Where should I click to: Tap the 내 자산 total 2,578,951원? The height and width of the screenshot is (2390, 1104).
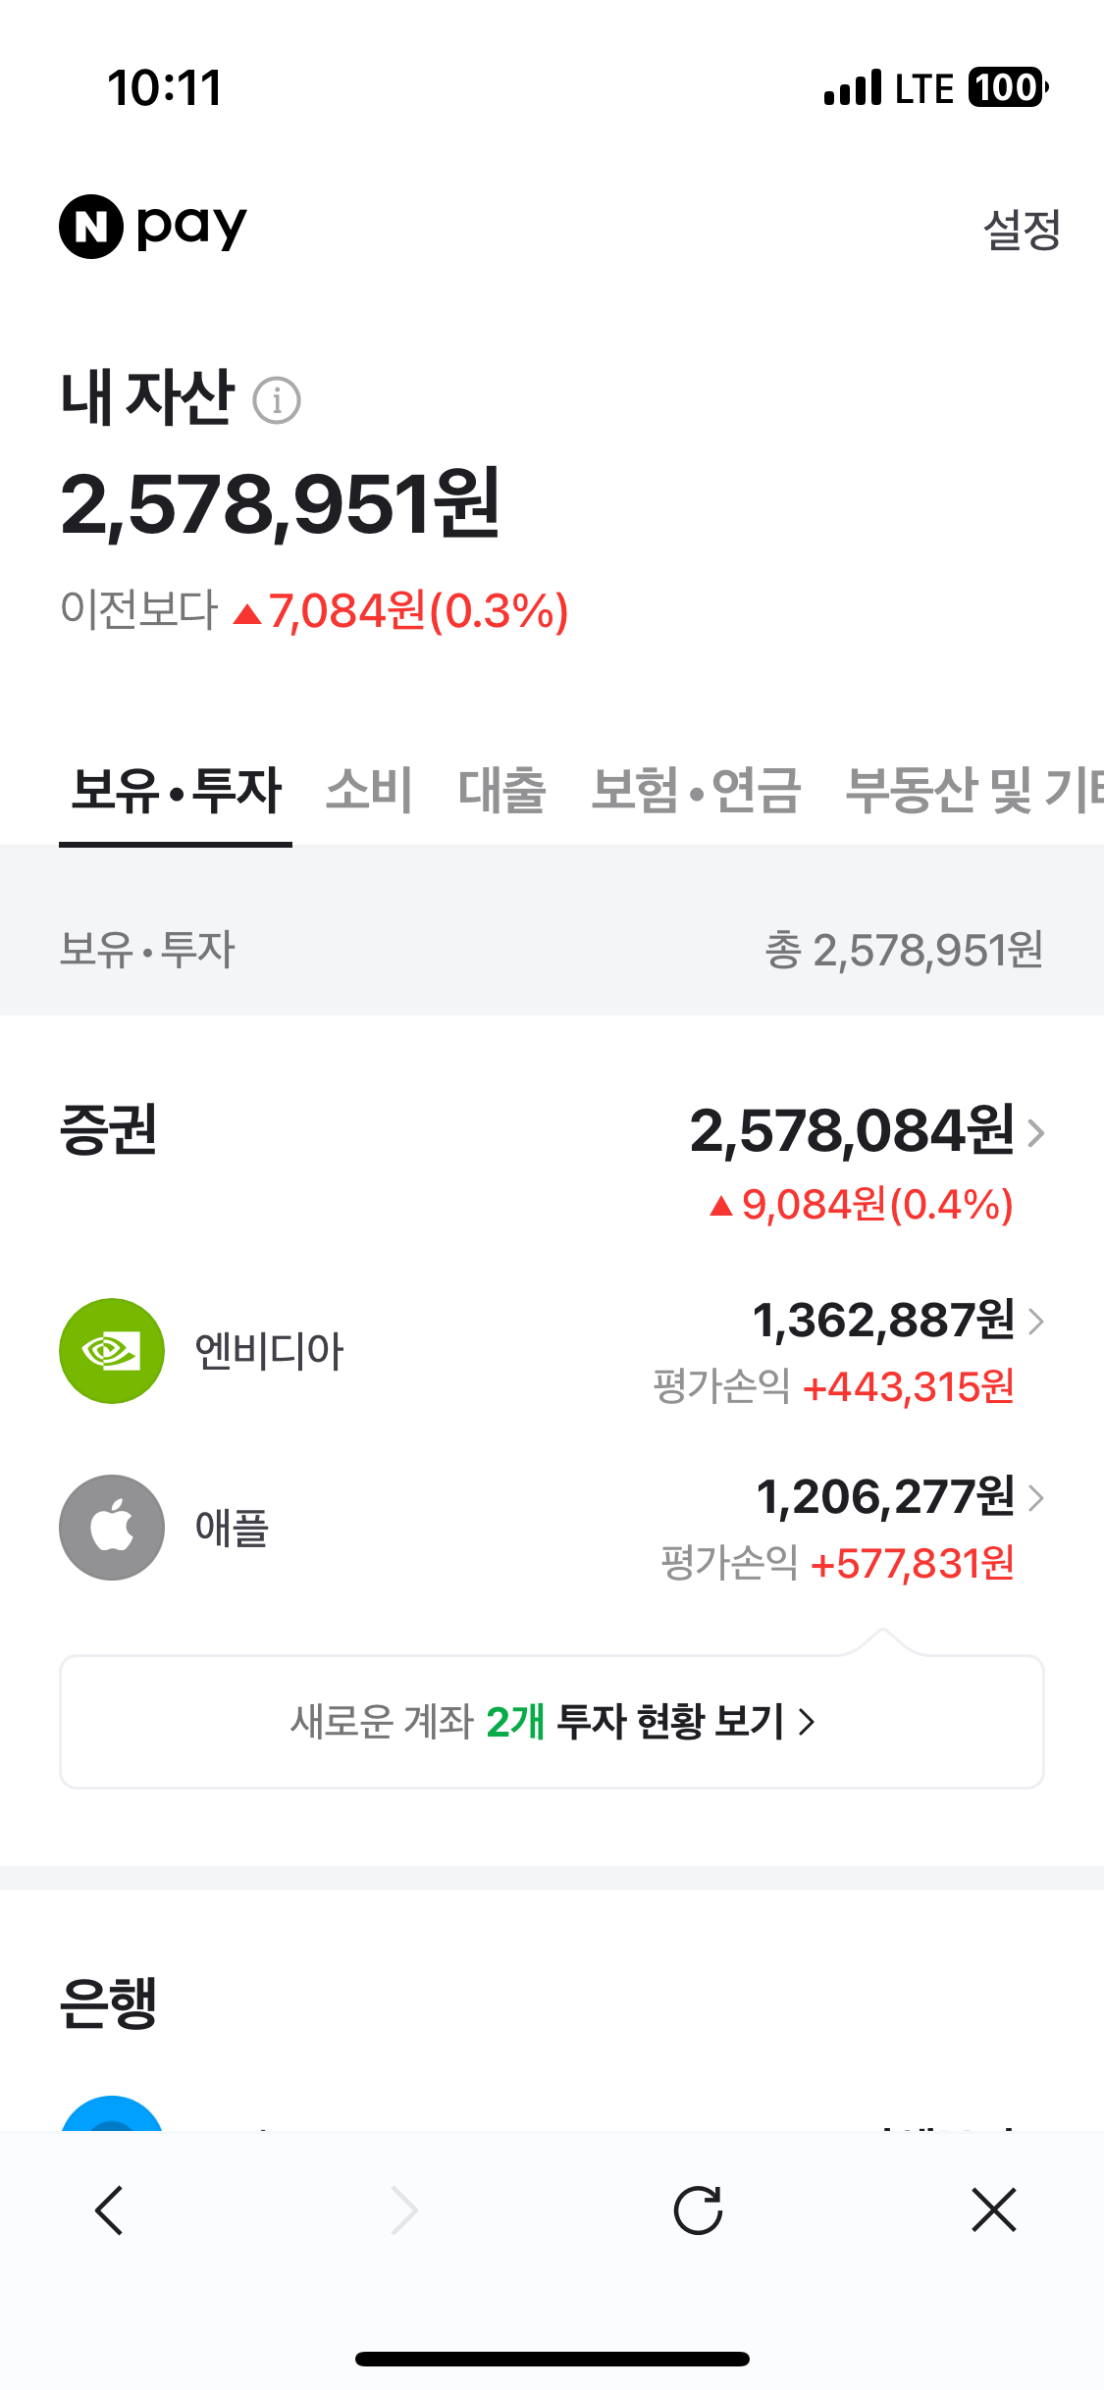[x=281, y=504]
